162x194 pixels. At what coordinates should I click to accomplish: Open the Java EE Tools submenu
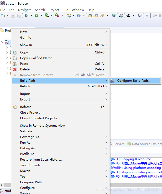60,165
